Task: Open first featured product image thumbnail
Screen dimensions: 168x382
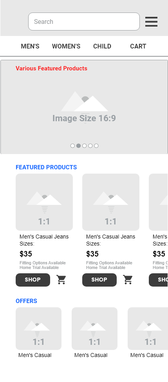Action: (x=44, y=202)
